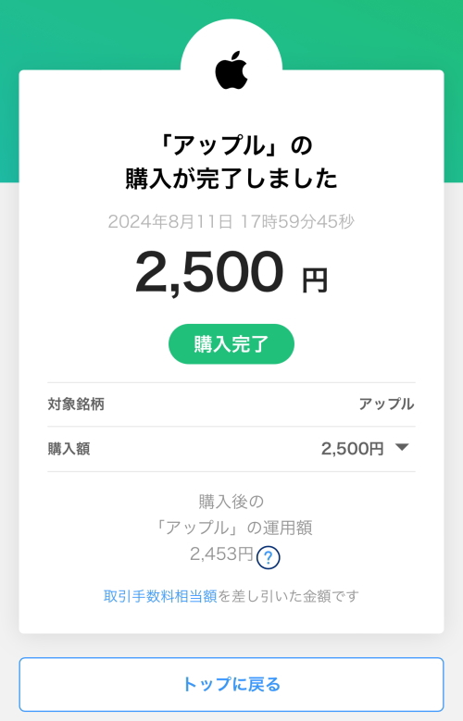
Task: Open the question mark help icon
Action: point(268,557)
